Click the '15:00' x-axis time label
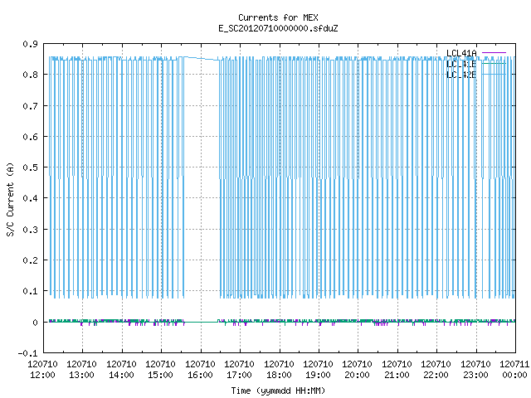Viewport: 531px width, 398px height. [x=160, y=375]
